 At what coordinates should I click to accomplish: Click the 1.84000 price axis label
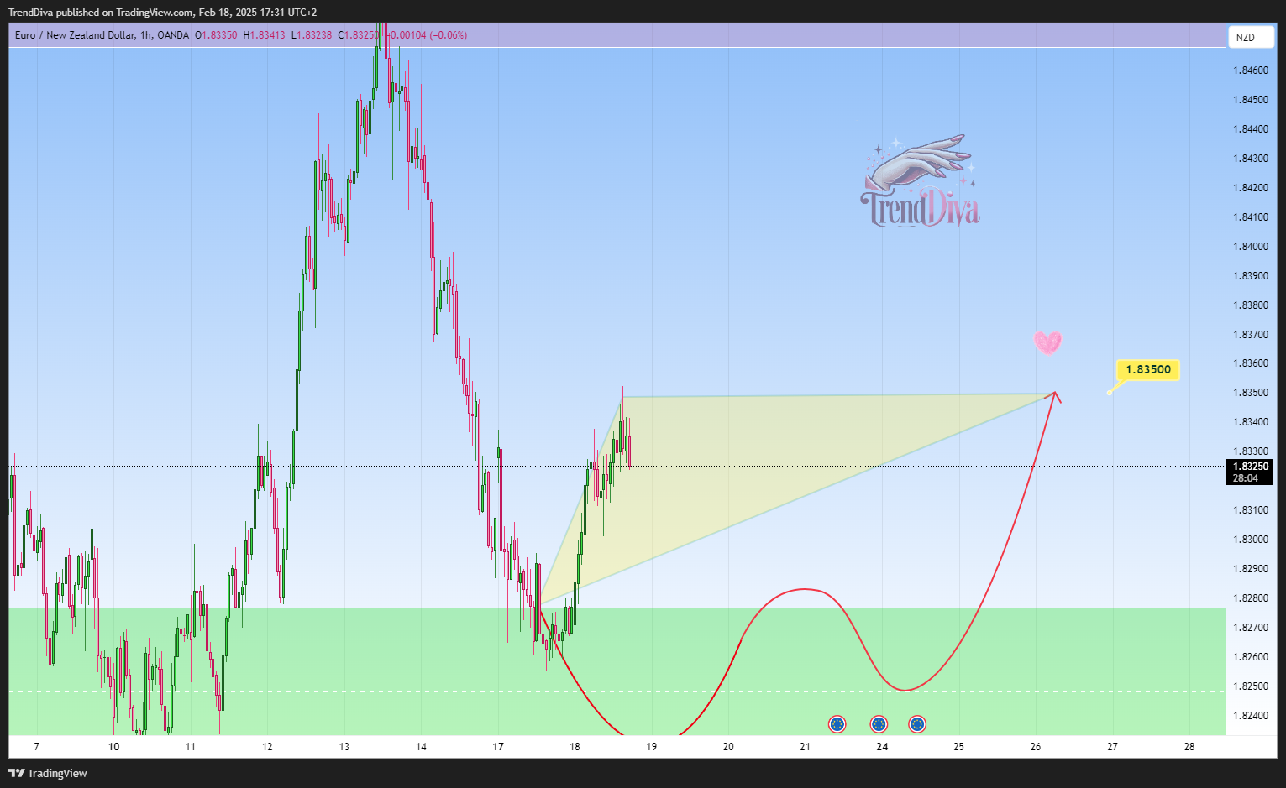(x=1251, y=247)
